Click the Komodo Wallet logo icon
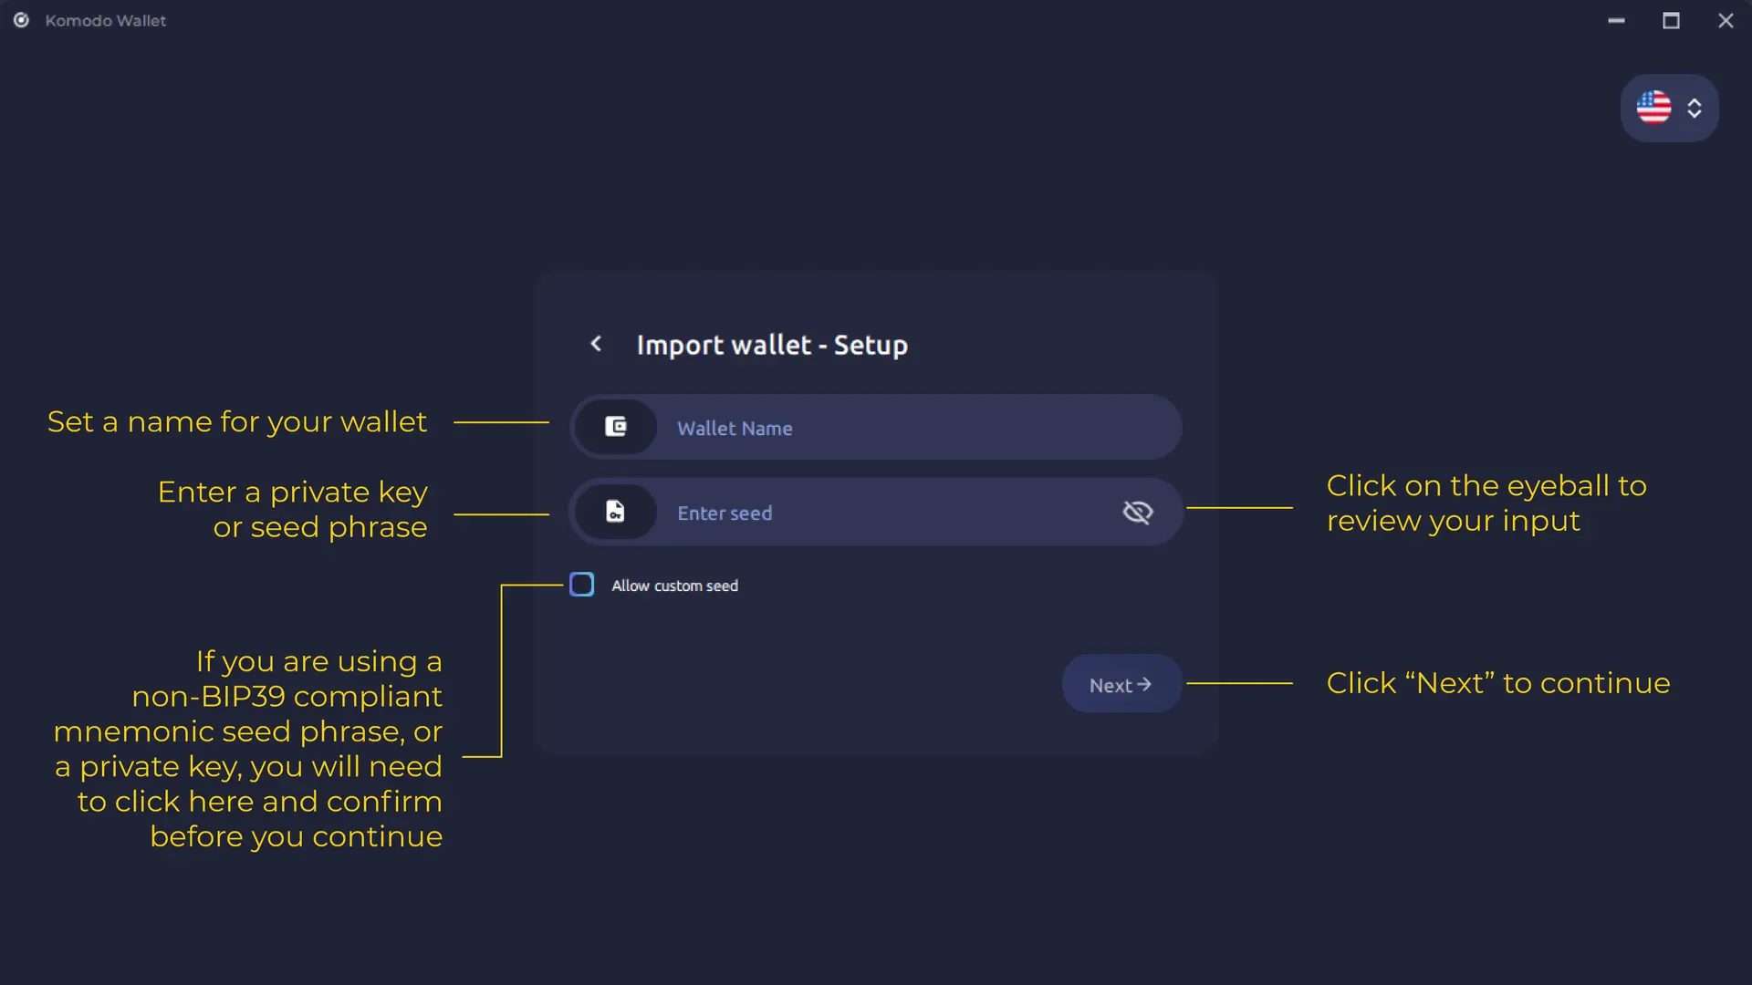The image size is (1752, 985). coord(20,20)
